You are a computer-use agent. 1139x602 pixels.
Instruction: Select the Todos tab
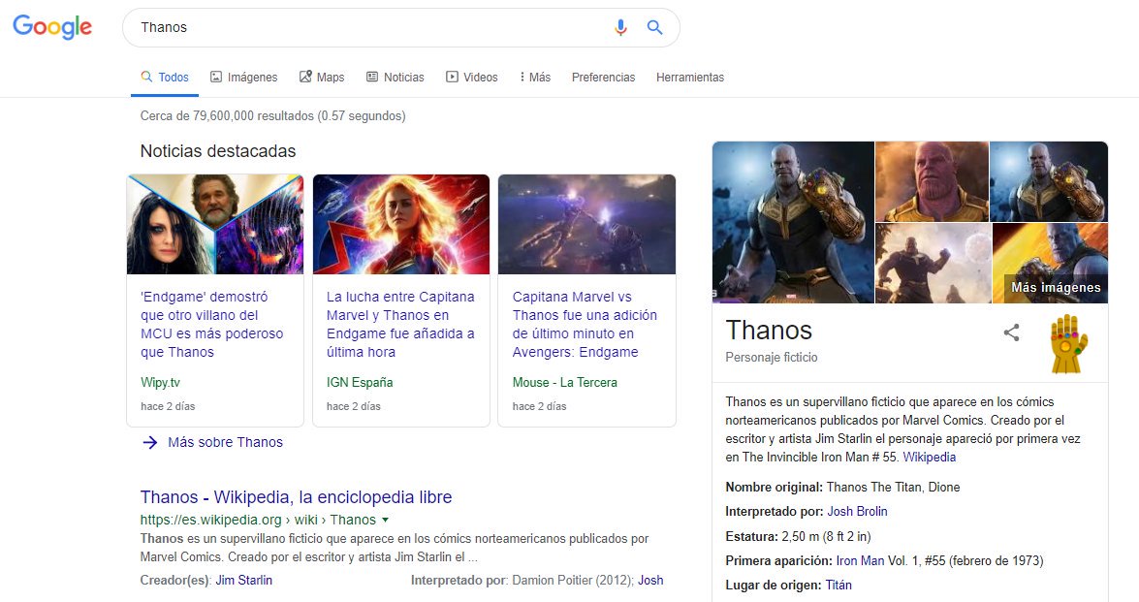click(x=165, y=77)
